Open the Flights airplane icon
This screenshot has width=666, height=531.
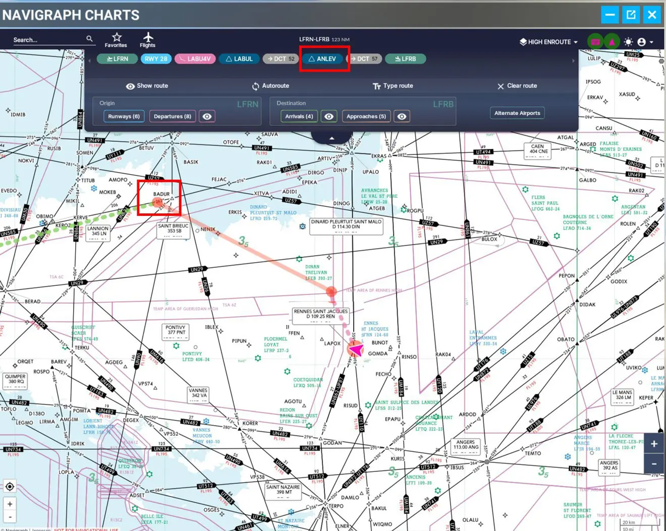tap(147, 40)
